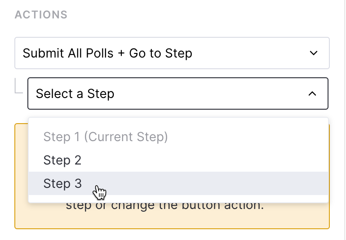The height and width of the screenshot is (240, 346).
Task: Choose Step 3 from the step list
Action: pyautogui.click(x=63, y=183)
